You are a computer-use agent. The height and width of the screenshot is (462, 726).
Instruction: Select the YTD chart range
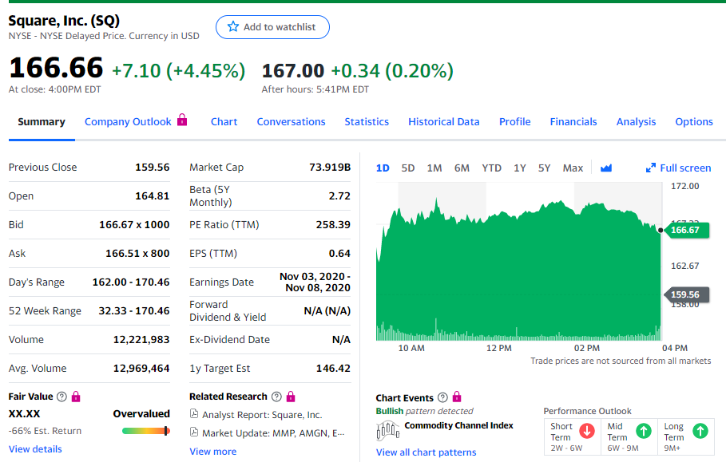coord(491,168)
